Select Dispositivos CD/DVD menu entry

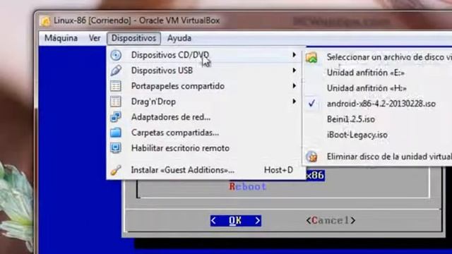205,55
